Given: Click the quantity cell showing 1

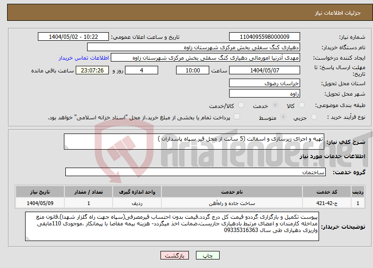Looking at the screenshot, I should coord(89,203).
